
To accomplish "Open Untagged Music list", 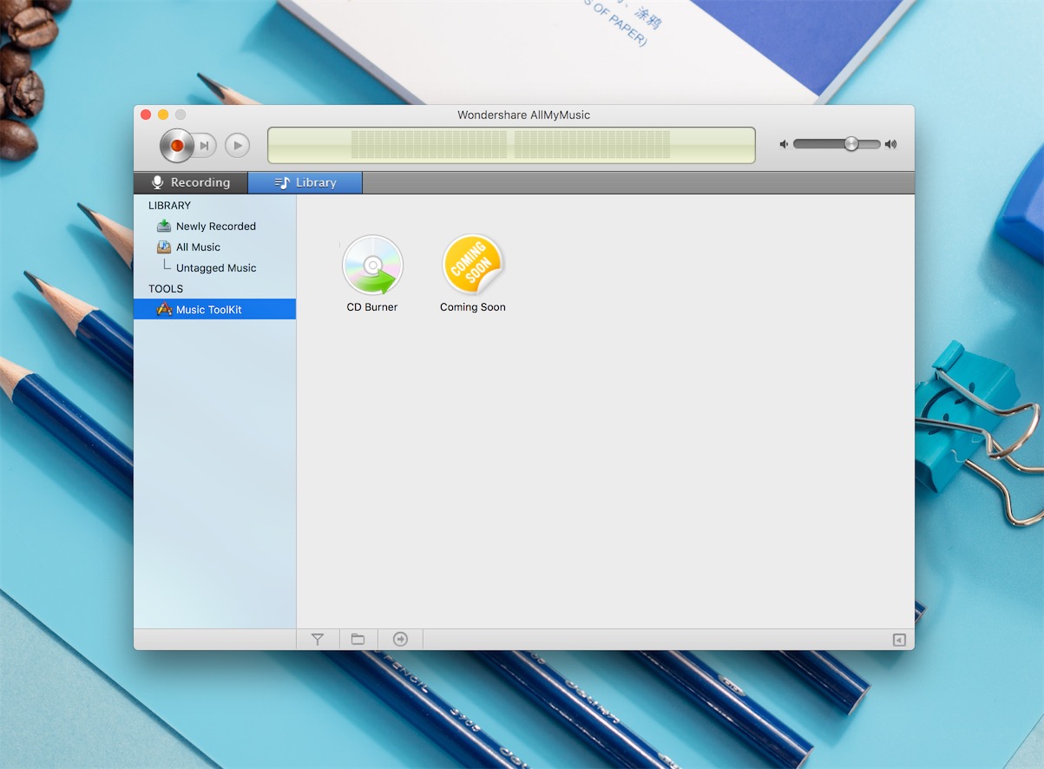I will [x=214, y=267].
